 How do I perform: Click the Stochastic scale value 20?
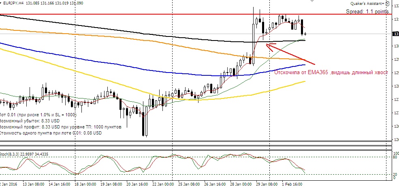(x=396, y=175)
